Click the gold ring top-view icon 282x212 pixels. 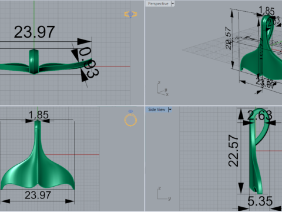point(130,14)
